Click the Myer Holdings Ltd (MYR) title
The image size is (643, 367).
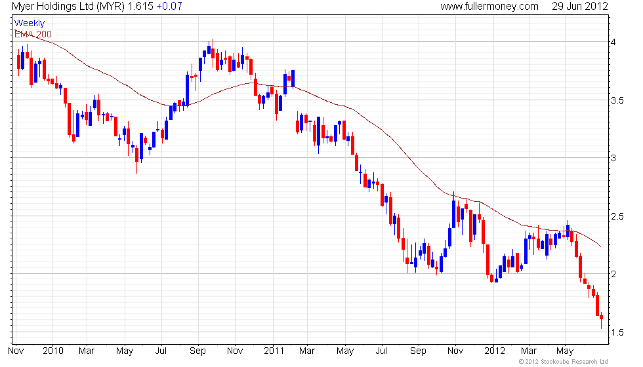[68, 6]
